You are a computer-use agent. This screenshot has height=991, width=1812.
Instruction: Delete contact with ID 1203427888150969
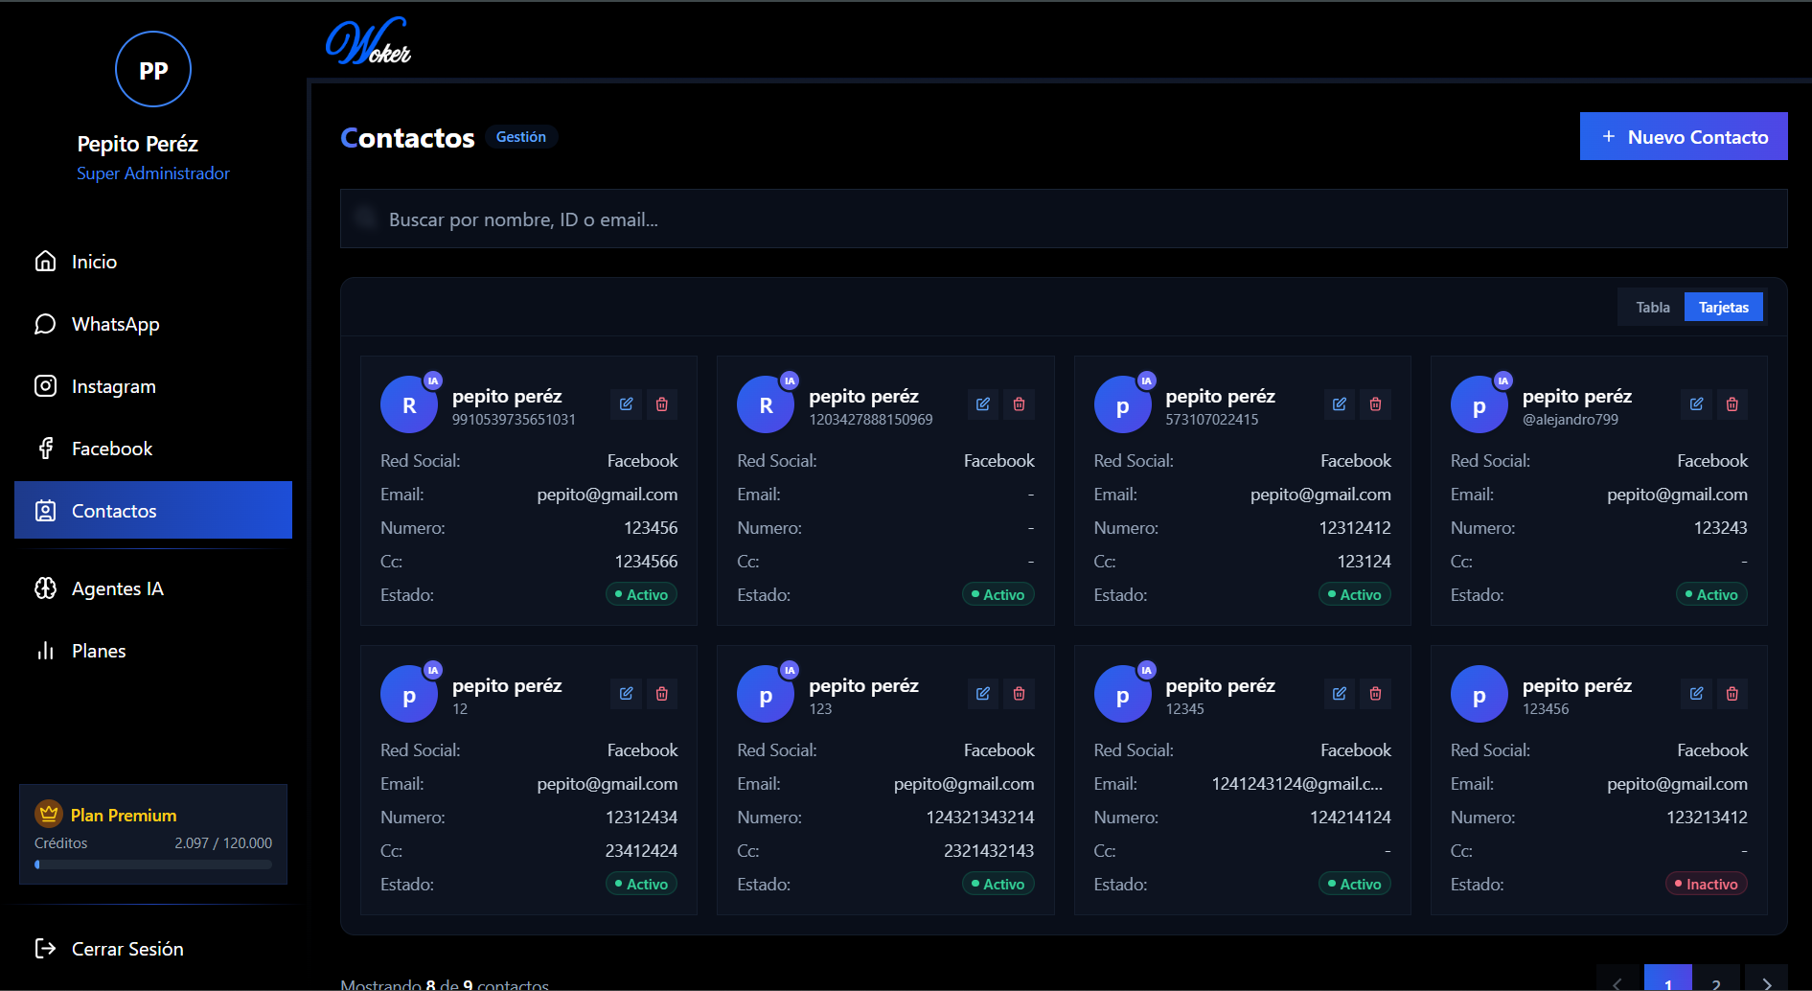click(x=1019, y=404)
